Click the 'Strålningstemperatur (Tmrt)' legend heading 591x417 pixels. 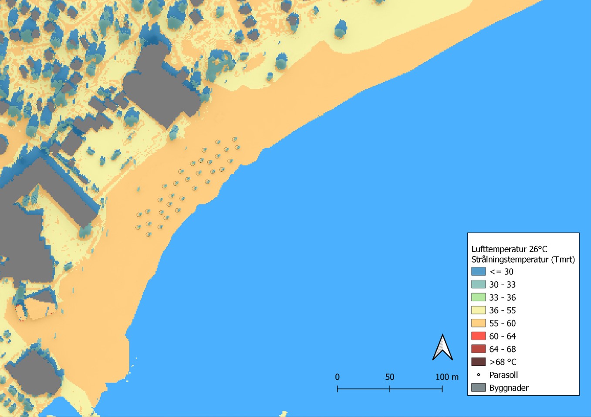pos(523,260)
